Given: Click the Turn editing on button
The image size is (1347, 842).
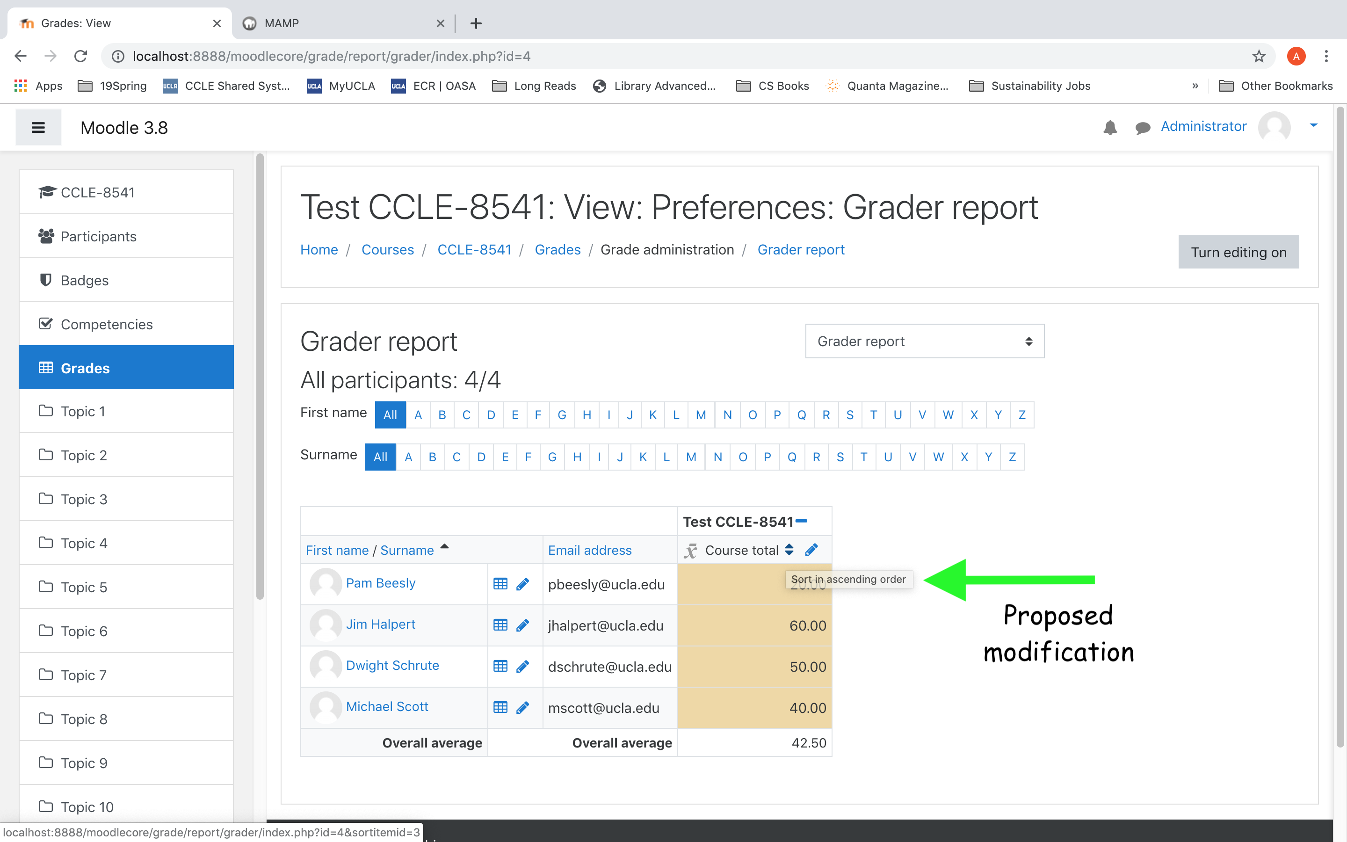Looking at the screenshot, I should (1238, 252).
